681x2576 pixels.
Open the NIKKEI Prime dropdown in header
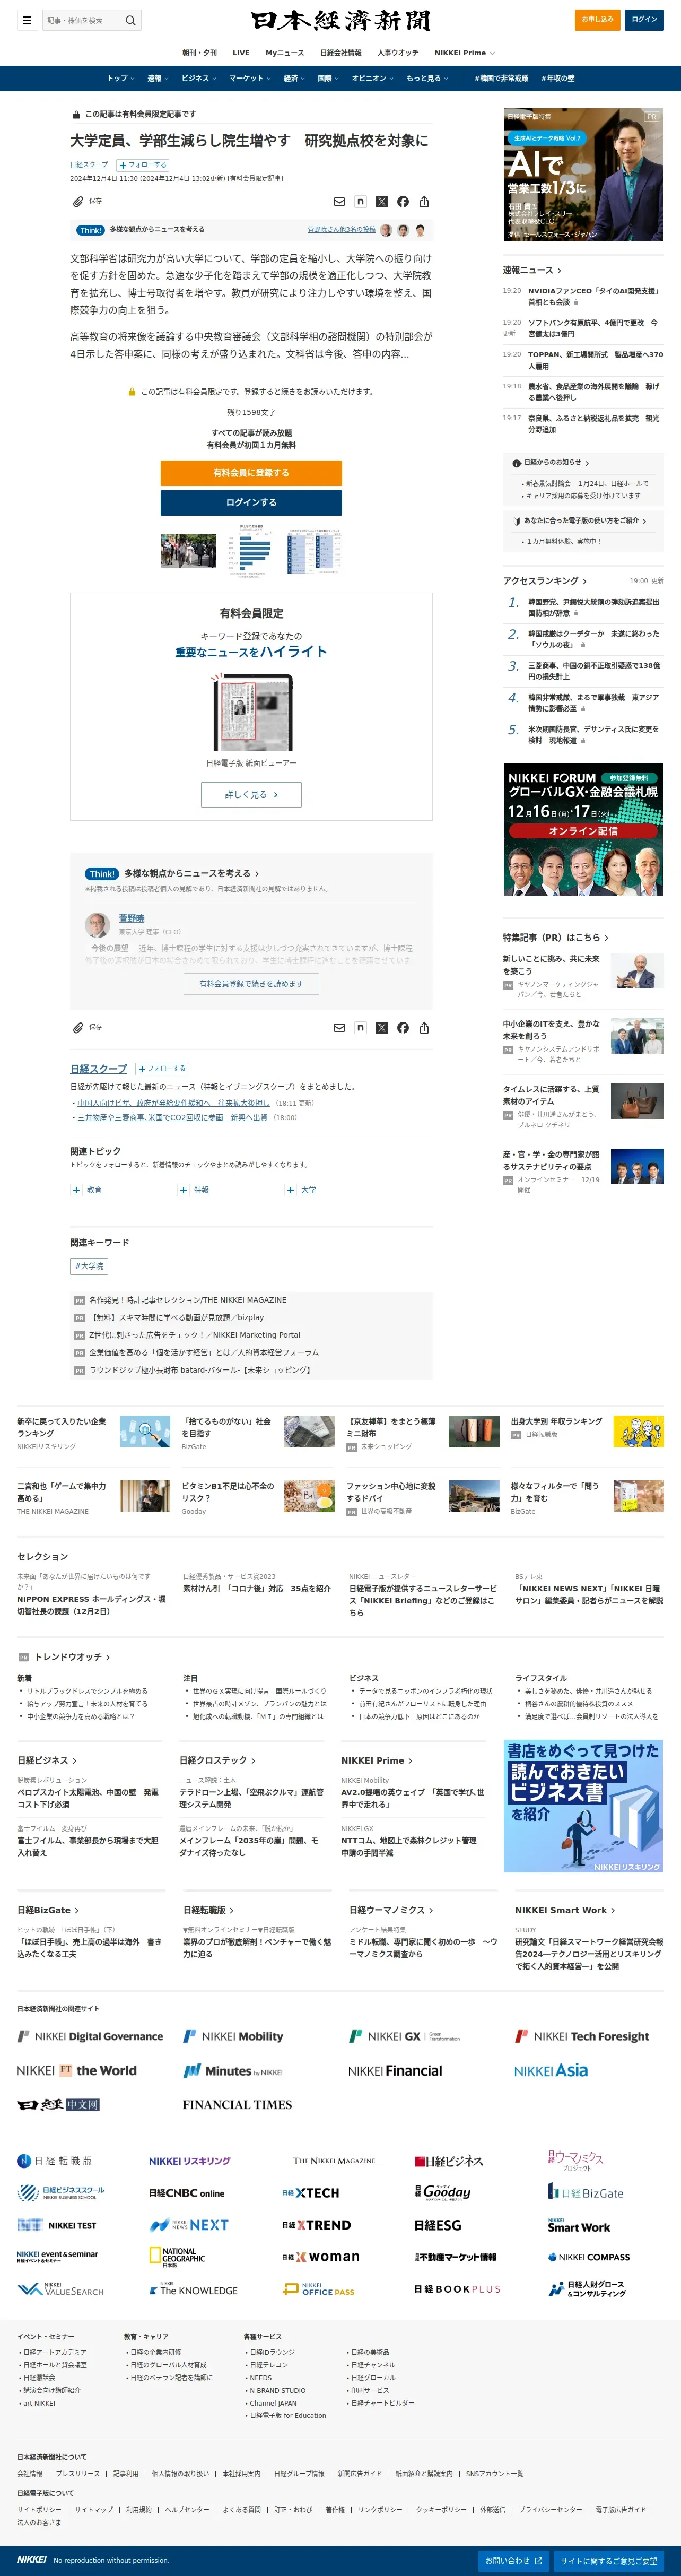[x=464, y=53]
